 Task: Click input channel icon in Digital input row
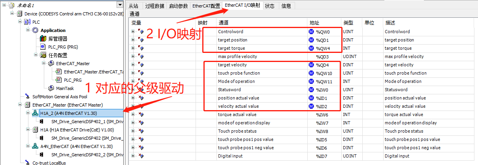[141, 156]
